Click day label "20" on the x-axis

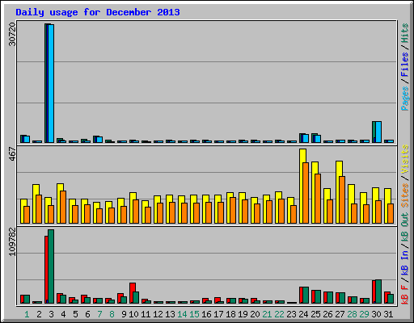coord(255,314)
